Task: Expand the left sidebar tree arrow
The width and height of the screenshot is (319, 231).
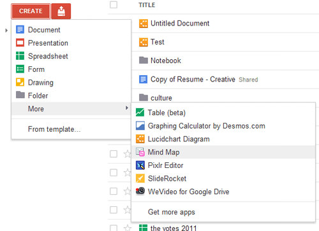Action: 6,31
